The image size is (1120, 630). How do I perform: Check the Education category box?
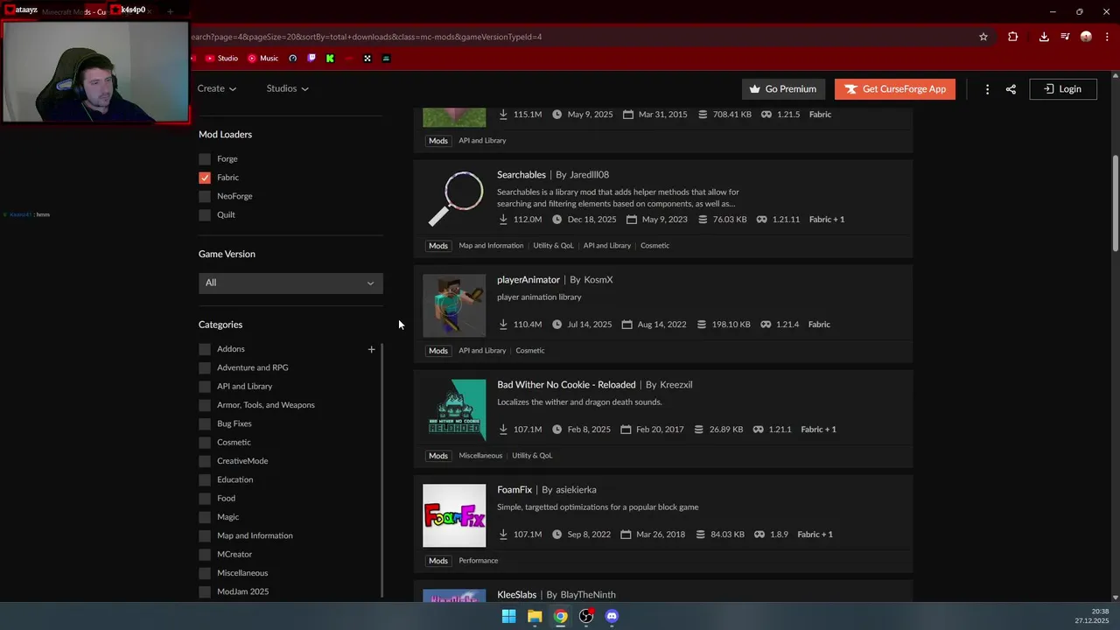point(205,479)
